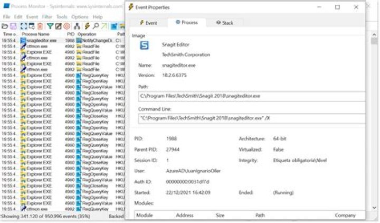
Task: Switch to the Event tab
Action: 148,23
